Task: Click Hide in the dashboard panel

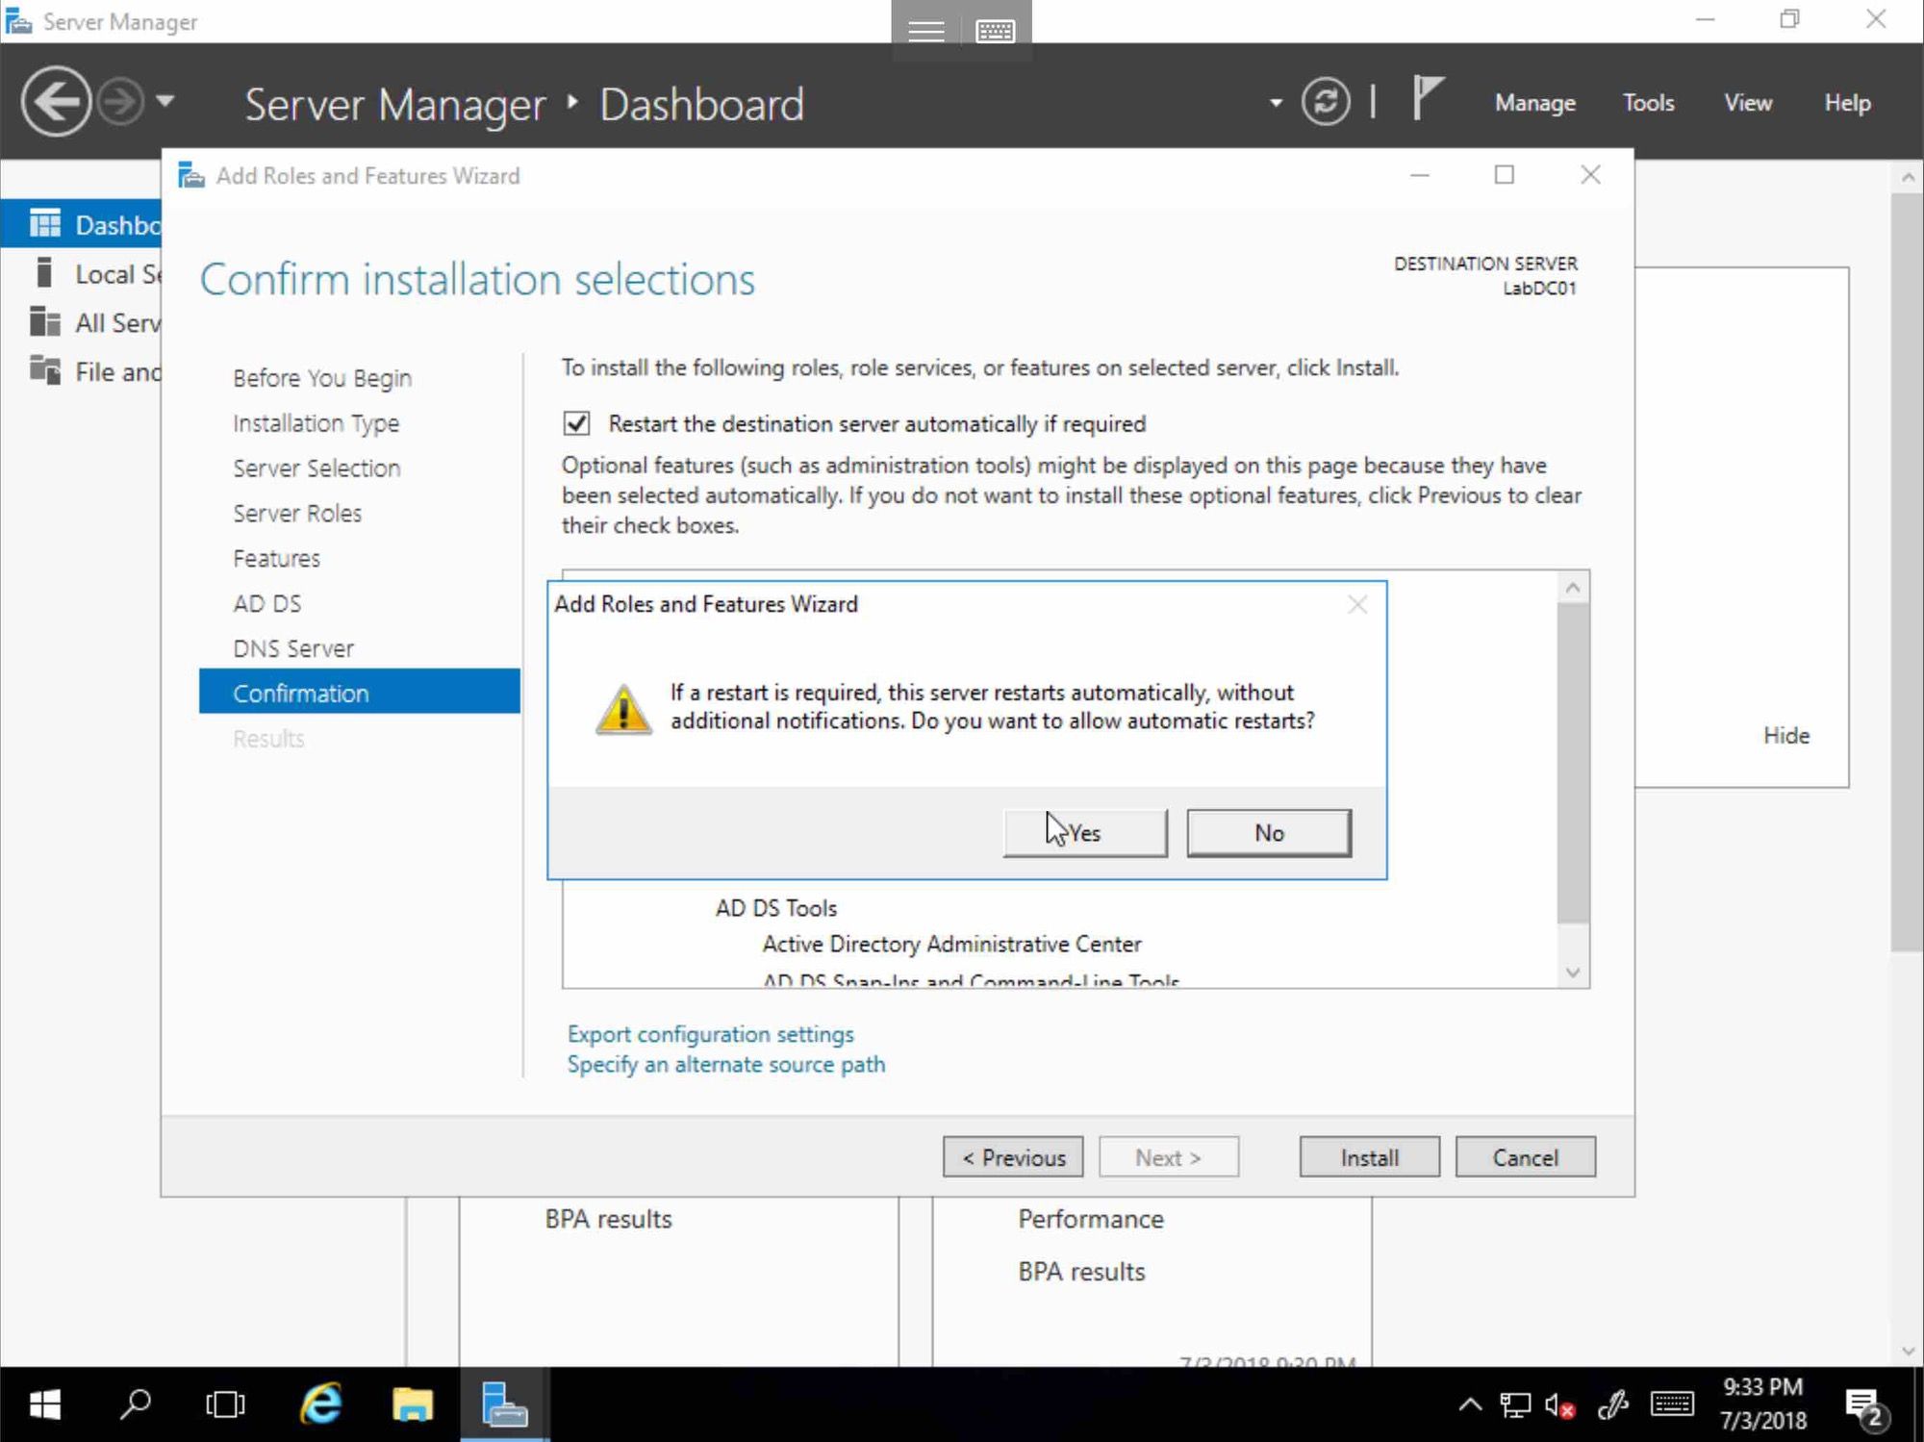Action: pos(1786,736)
